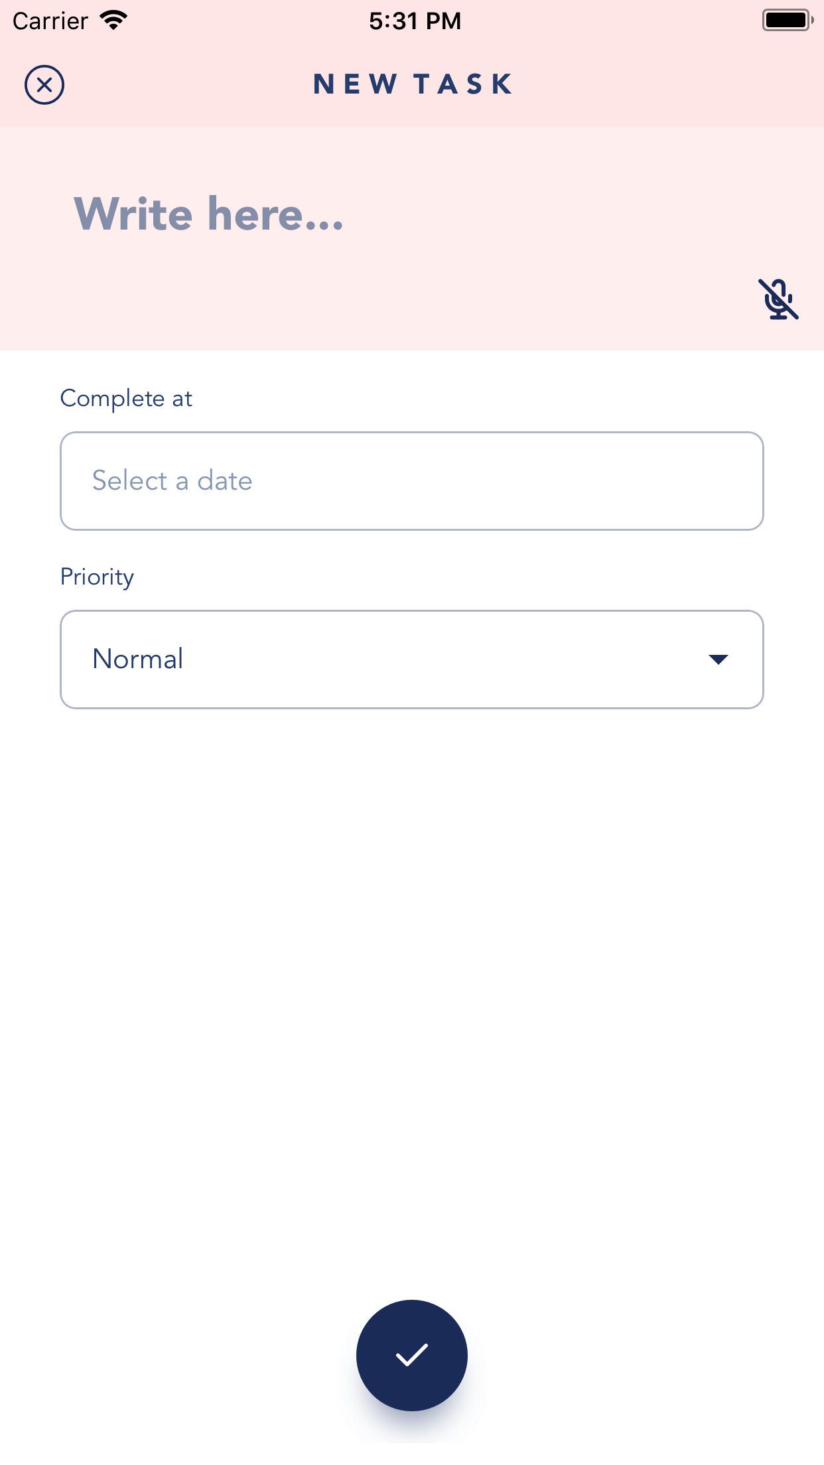The height and width of the screenshot is (1465, 824).
Task: Click the battery icon in status bar
Action: click(x=788, y=21)
